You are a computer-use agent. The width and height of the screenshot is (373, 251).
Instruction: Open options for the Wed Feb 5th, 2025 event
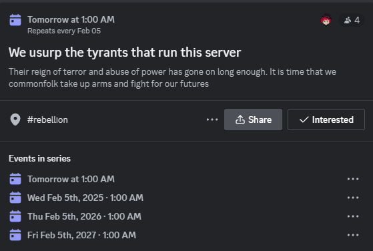(353, 198)
